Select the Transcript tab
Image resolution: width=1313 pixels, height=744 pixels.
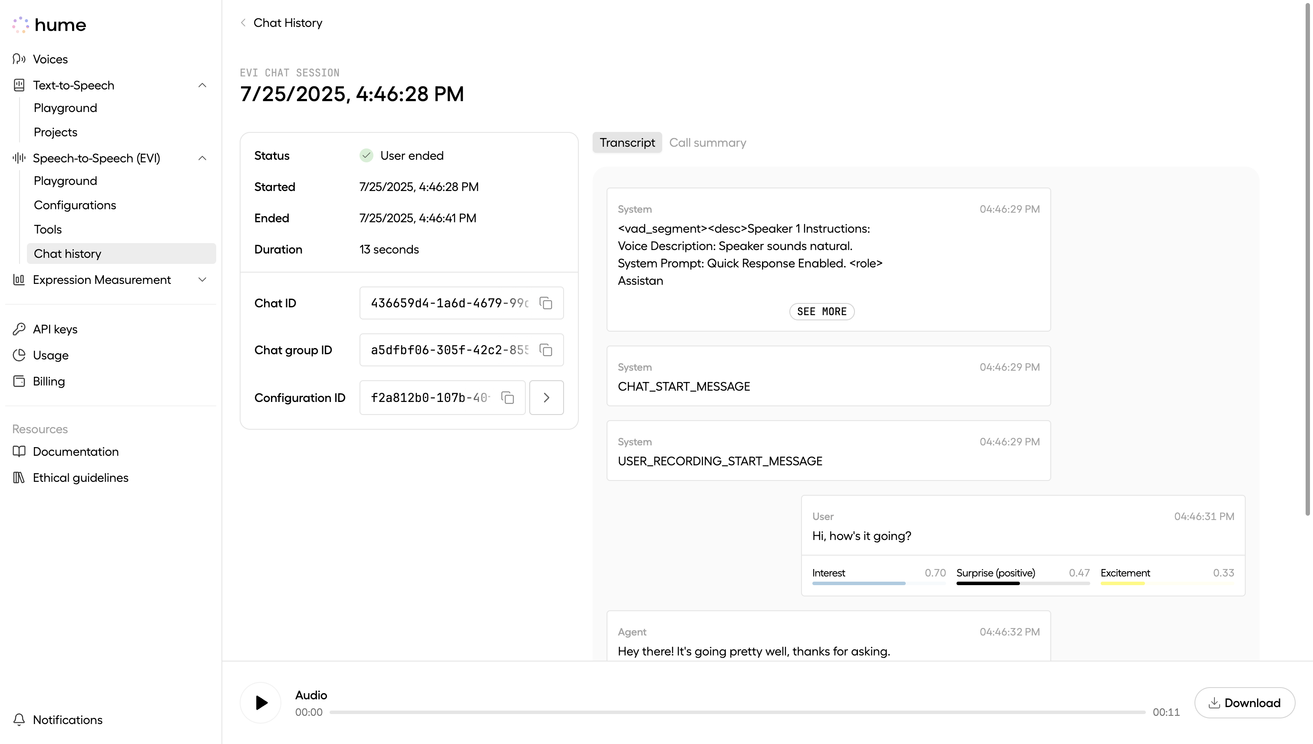point(627,142)
